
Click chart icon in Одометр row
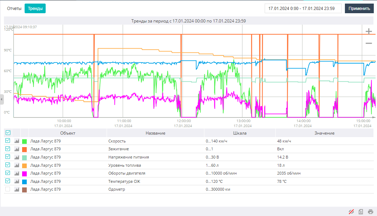pyautogui.click(x=17, y=189)
